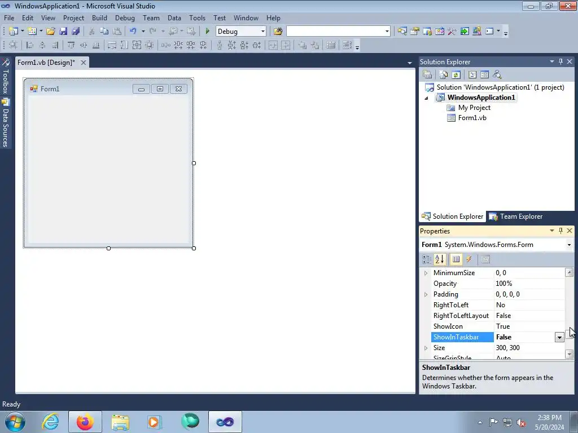The height and width of the screenshot is (433, 578).
Task: Click Show All Files in Solution Explorer
Action: click(444, 75)
